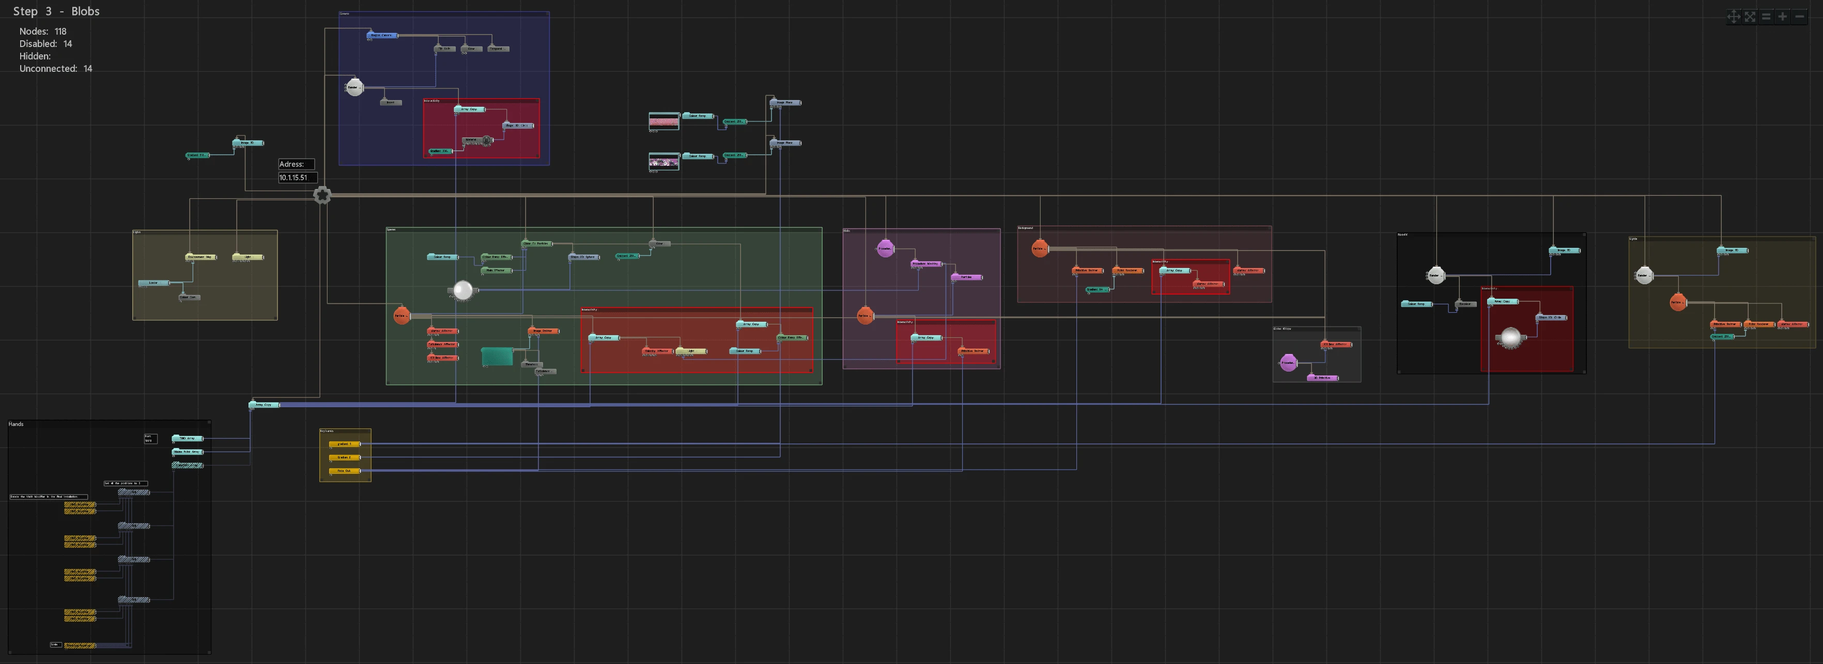The image size is (1823, 664).
Task: Select the Loader node in Lights group
Action: pyautogui.click(x=153, y=283)
